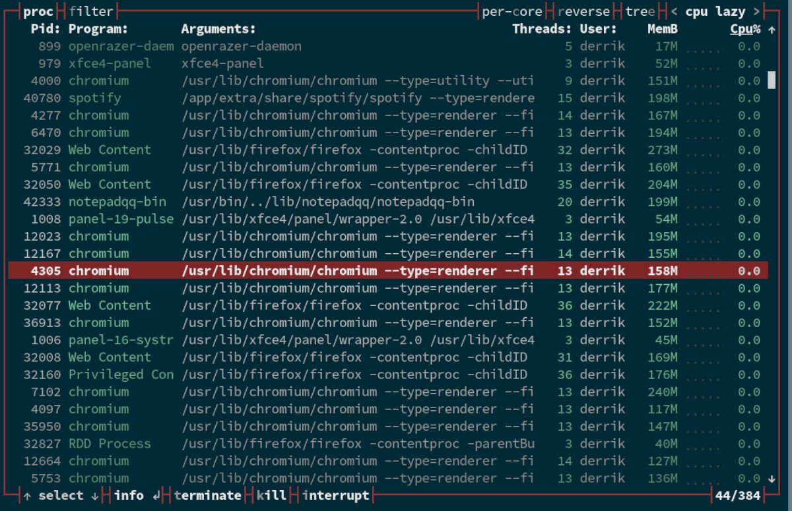Click the 273M memory value
792x511 pixels.
[x=663, y=150]
